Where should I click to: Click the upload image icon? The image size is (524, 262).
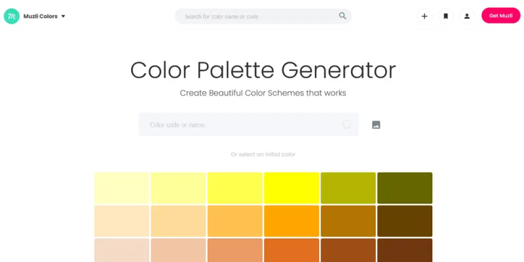(x=376, y=124)
